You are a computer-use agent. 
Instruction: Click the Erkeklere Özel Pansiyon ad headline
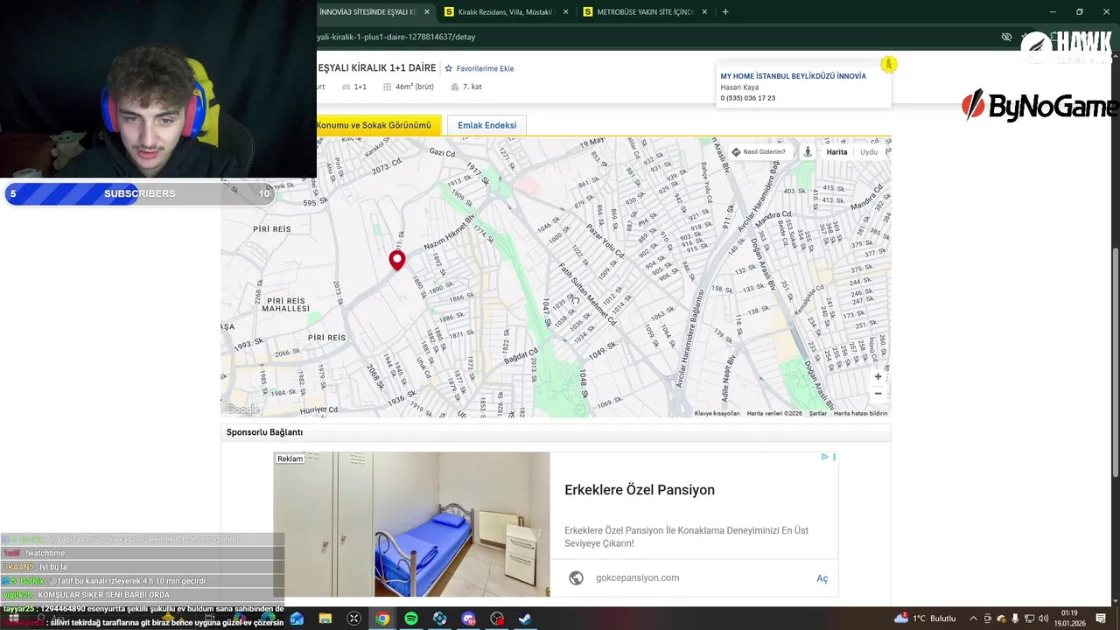pyautogui.click(x=640, y=490)
